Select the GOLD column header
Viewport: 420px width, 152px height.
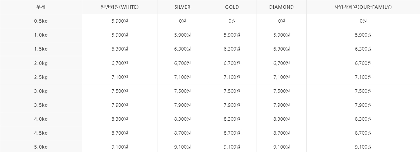click(232, 7)
